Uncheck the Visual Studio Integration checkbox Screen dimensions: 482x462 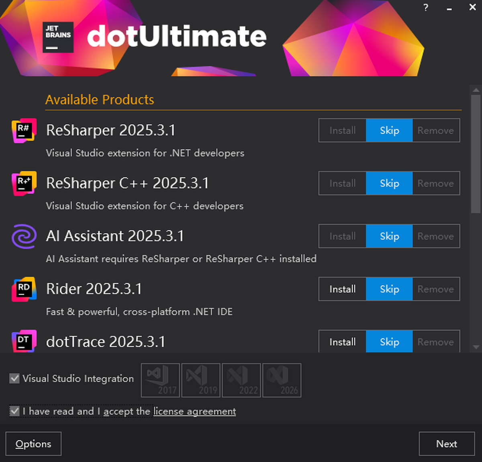pos(14,378)
